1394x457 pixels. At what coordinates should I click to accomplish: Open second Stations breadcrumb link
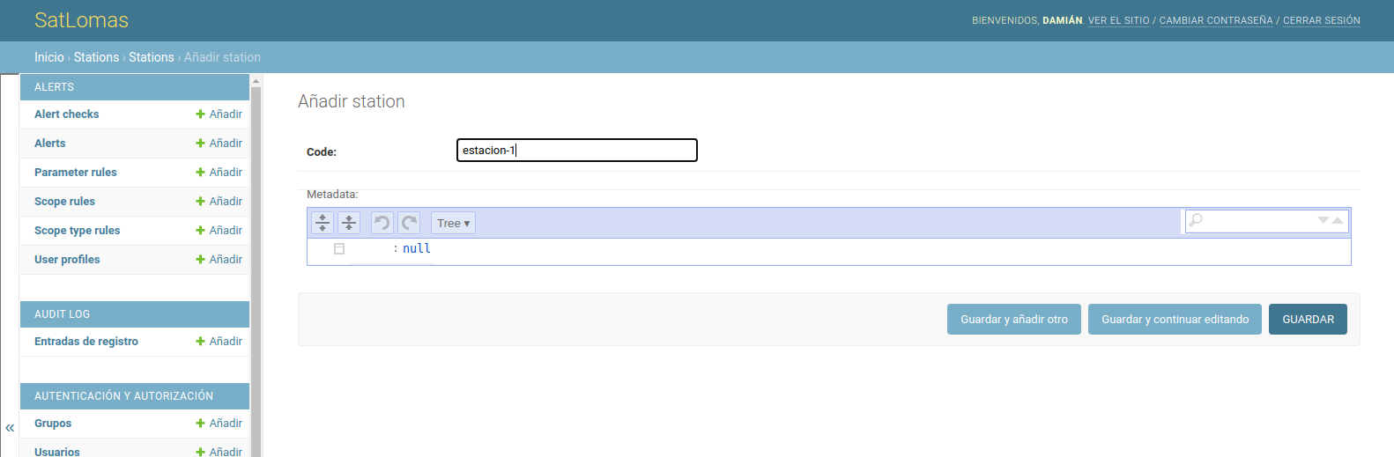tap(152, 57)
